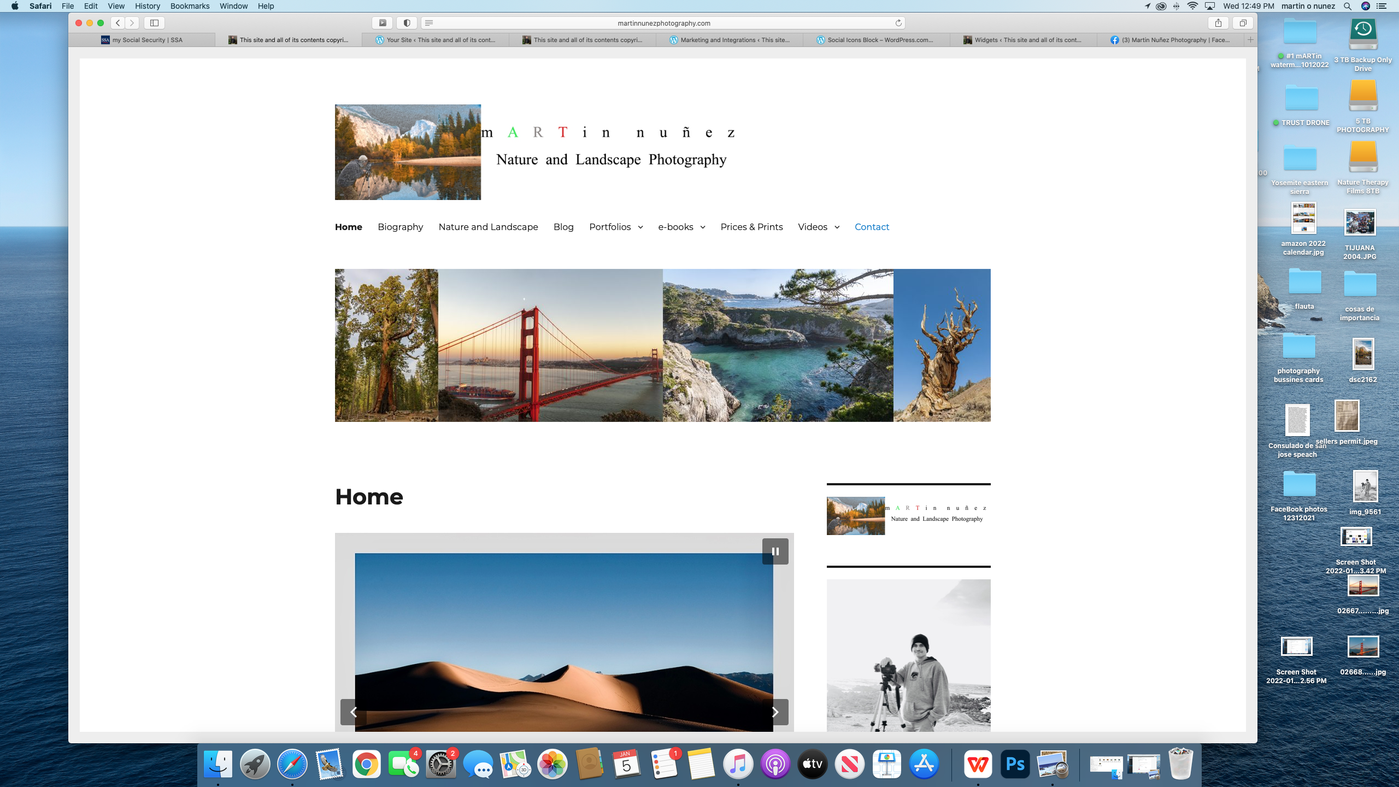Open the Bookmarks menu in the menu bar
The height and width of the screenshot is (787, 1399).
point(190,6)
